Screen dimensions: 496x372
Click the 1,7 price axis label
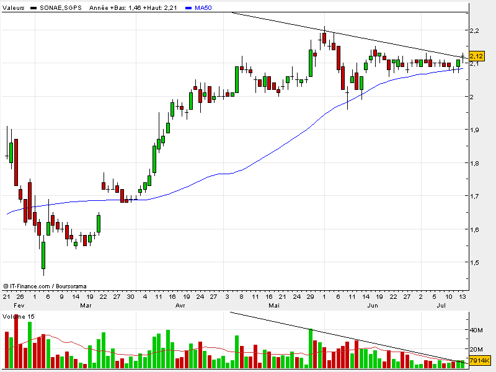coord(474,196)
